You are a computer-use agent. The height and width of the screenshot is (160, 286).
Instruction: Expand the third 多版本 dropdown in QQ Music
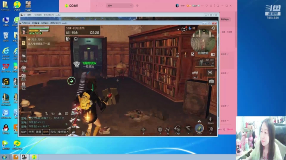(224, 106)
